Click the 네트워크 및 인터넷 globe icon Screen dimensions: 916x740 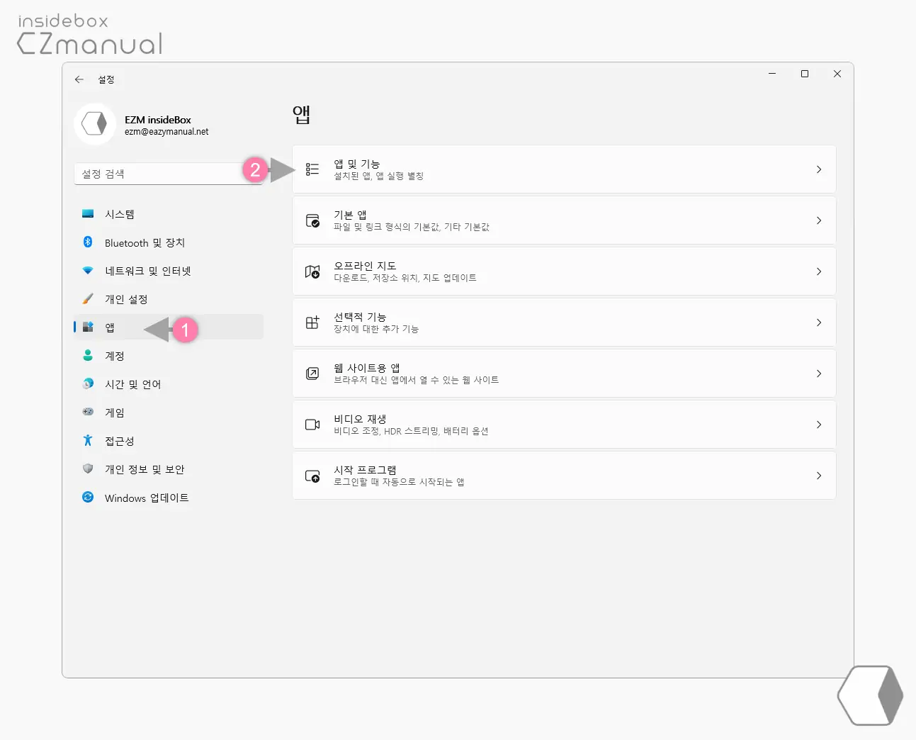click(88, 270)
